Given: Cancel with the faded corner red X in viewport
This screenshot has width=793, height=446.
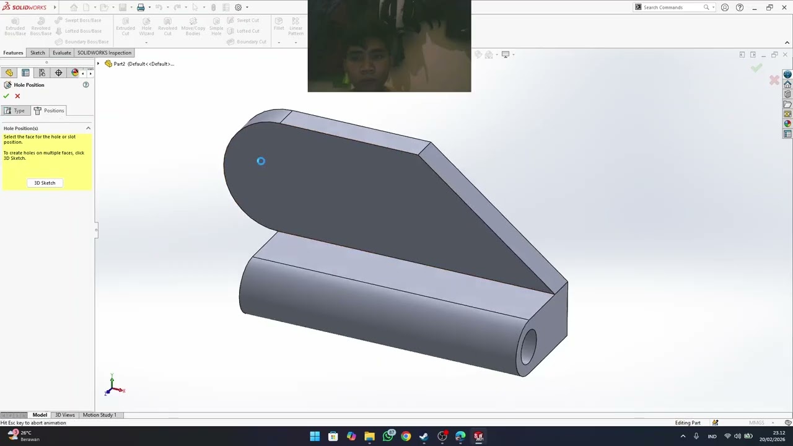Looking at the screenshot, I should [774, 80].
